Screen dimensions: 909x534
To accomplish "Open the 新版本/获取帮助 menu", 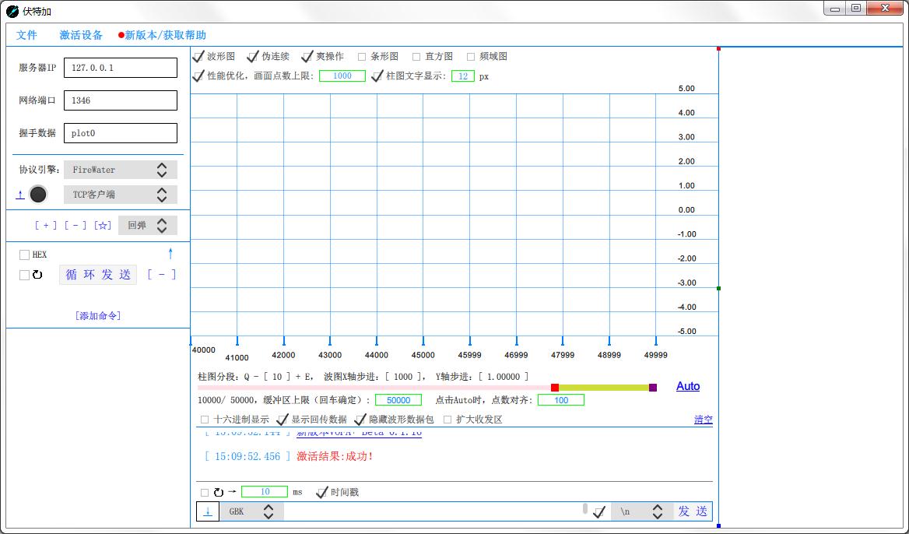I will (x=163, y=35).
